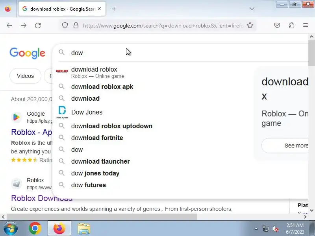The width and height of the screenshot is (315, 236).
Task: Open the Roblox Download result link
Action: pos(42,198)
